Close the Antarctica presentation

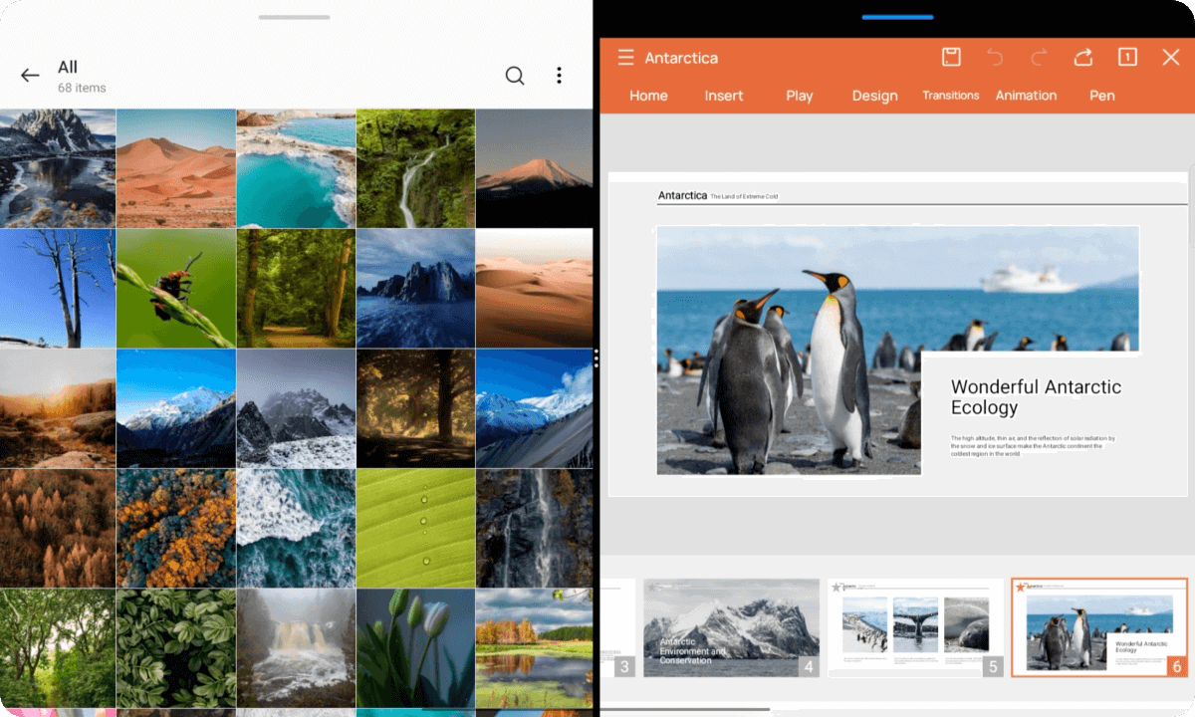tap(1171, 57)
